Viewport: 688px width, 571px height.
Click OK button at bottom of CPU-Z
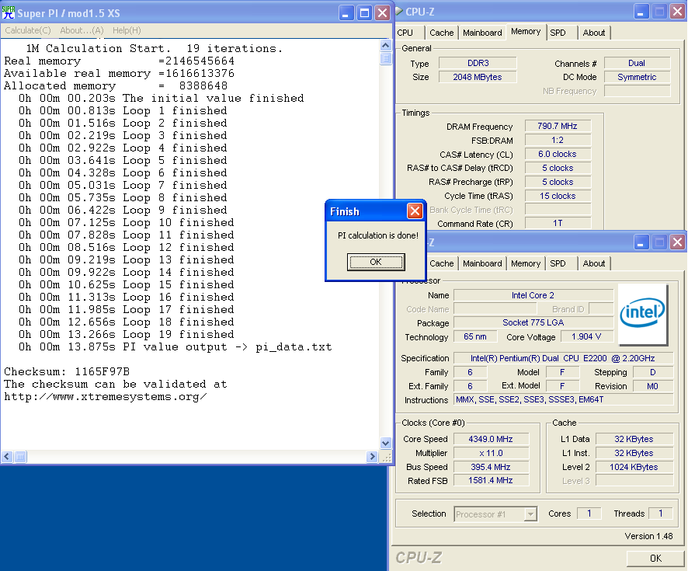655,559
